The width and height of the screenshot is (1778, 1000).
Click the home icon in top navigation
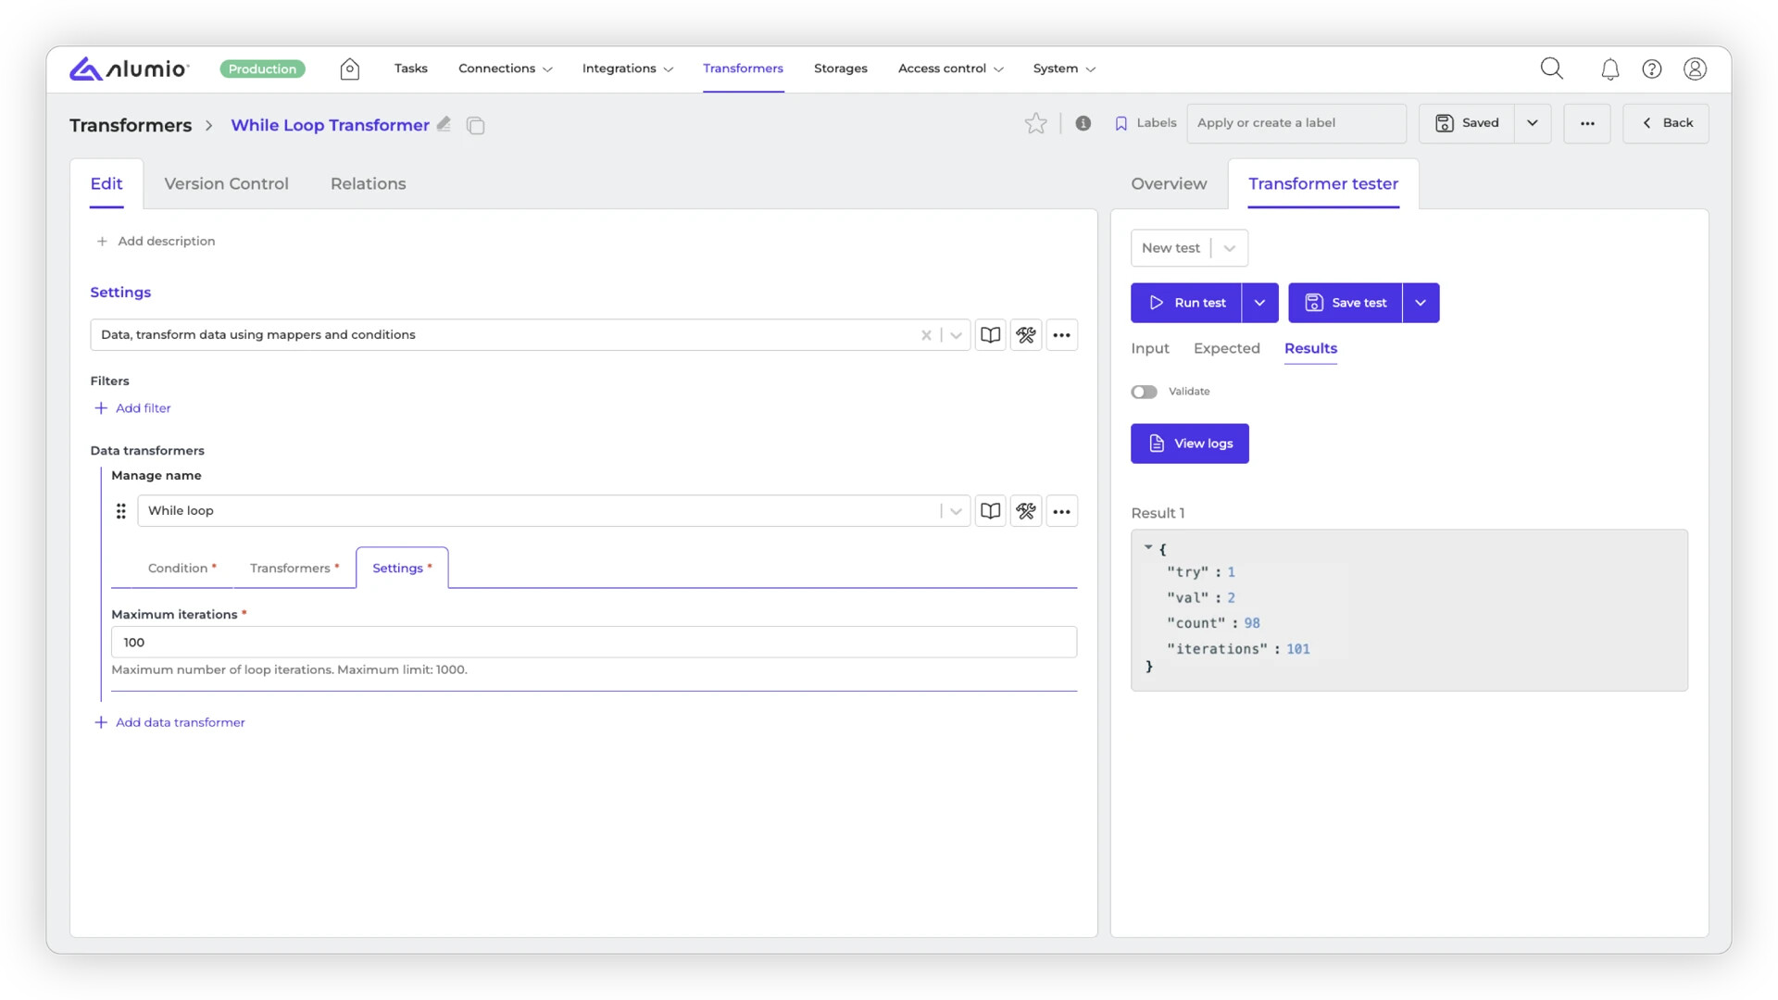coord(349,69)
